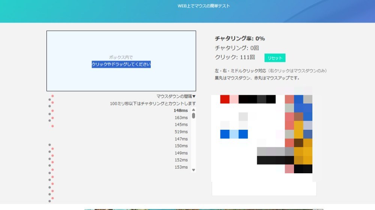
Task: Click the チャタリング: 0回 counter text
Action: [237, 48]
